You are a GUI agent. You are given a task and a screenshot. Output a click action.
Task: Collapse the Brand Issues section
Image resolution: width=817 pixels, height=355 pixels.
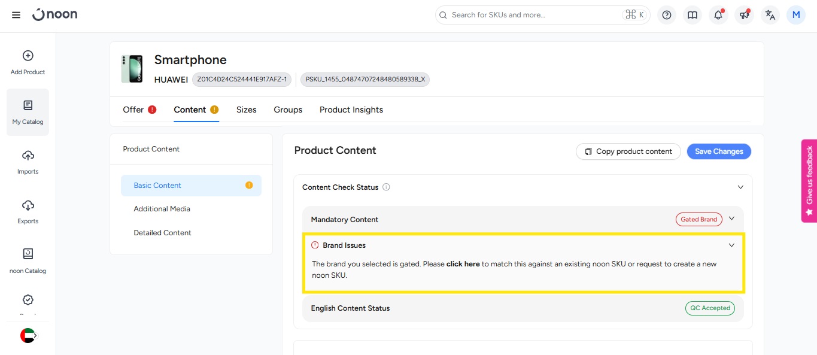tap(731, 245)
